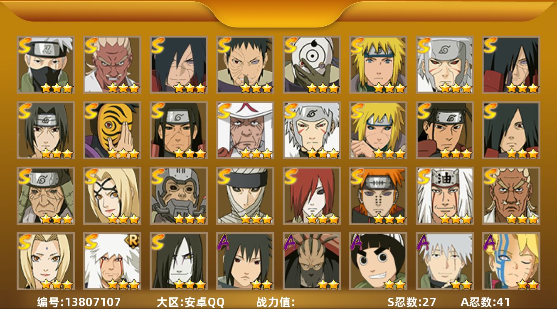Choose blonde Tsunade with forehead diamond
The height and width of the screenshot is (309, 557).
45,261
